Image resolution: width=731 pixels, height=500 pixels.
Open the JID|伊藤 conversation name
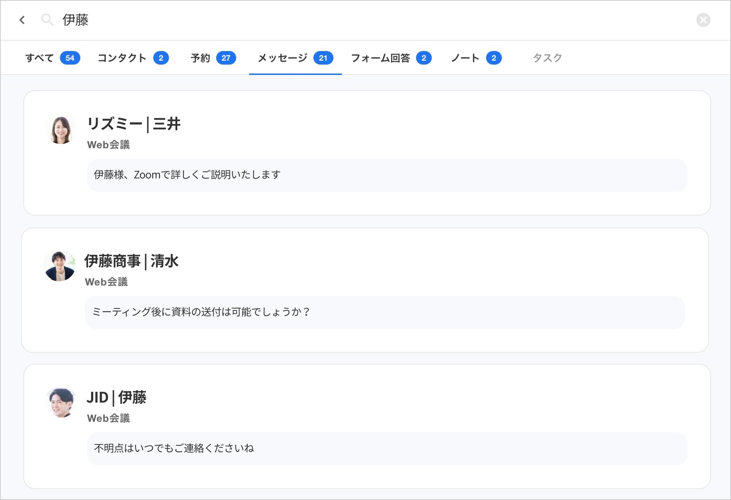tap(116, 398)
